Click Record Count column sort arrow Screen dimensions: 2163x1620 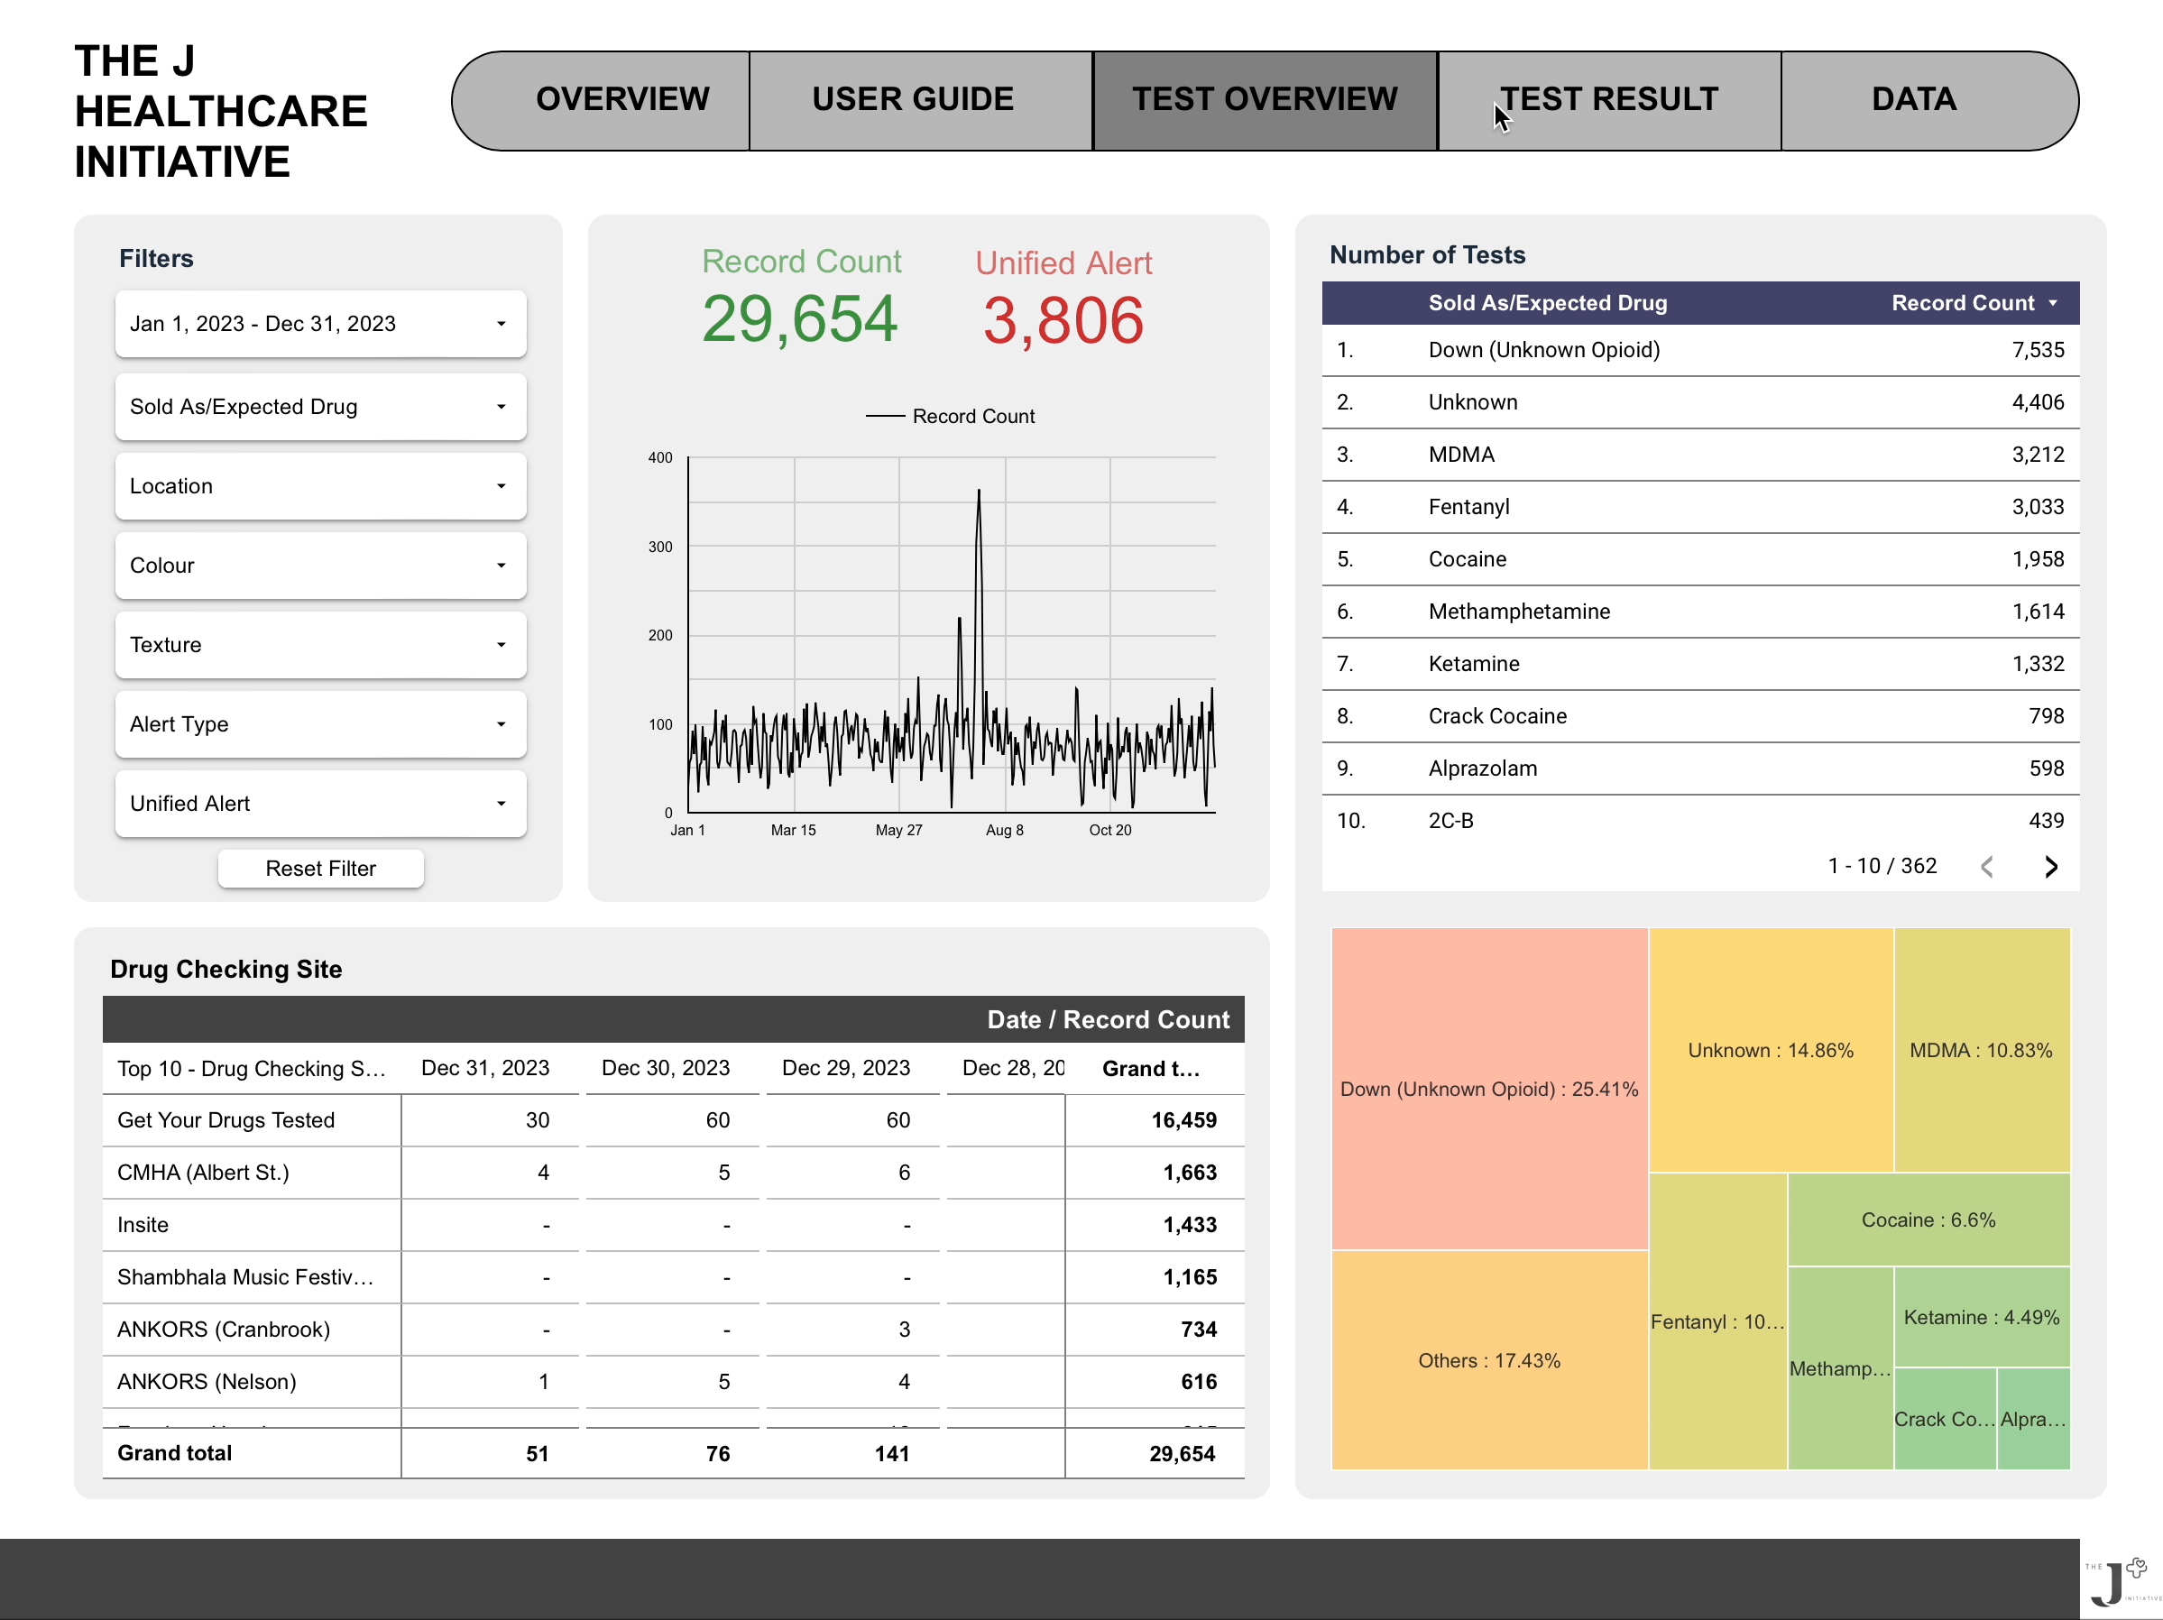[x=2054, y=303]
